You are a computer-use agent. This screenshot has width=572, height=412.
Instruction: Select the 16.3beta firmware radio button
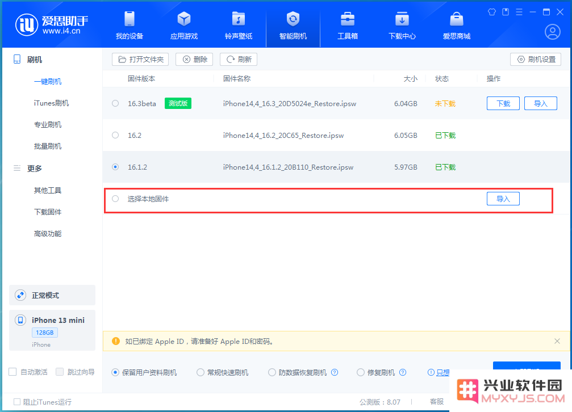115,103
